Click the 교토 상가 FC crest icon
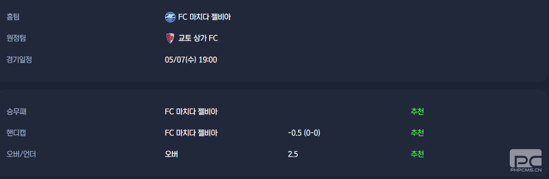This screenshot has width=549, height=179. pyautogui.click(x=170, y=38)
